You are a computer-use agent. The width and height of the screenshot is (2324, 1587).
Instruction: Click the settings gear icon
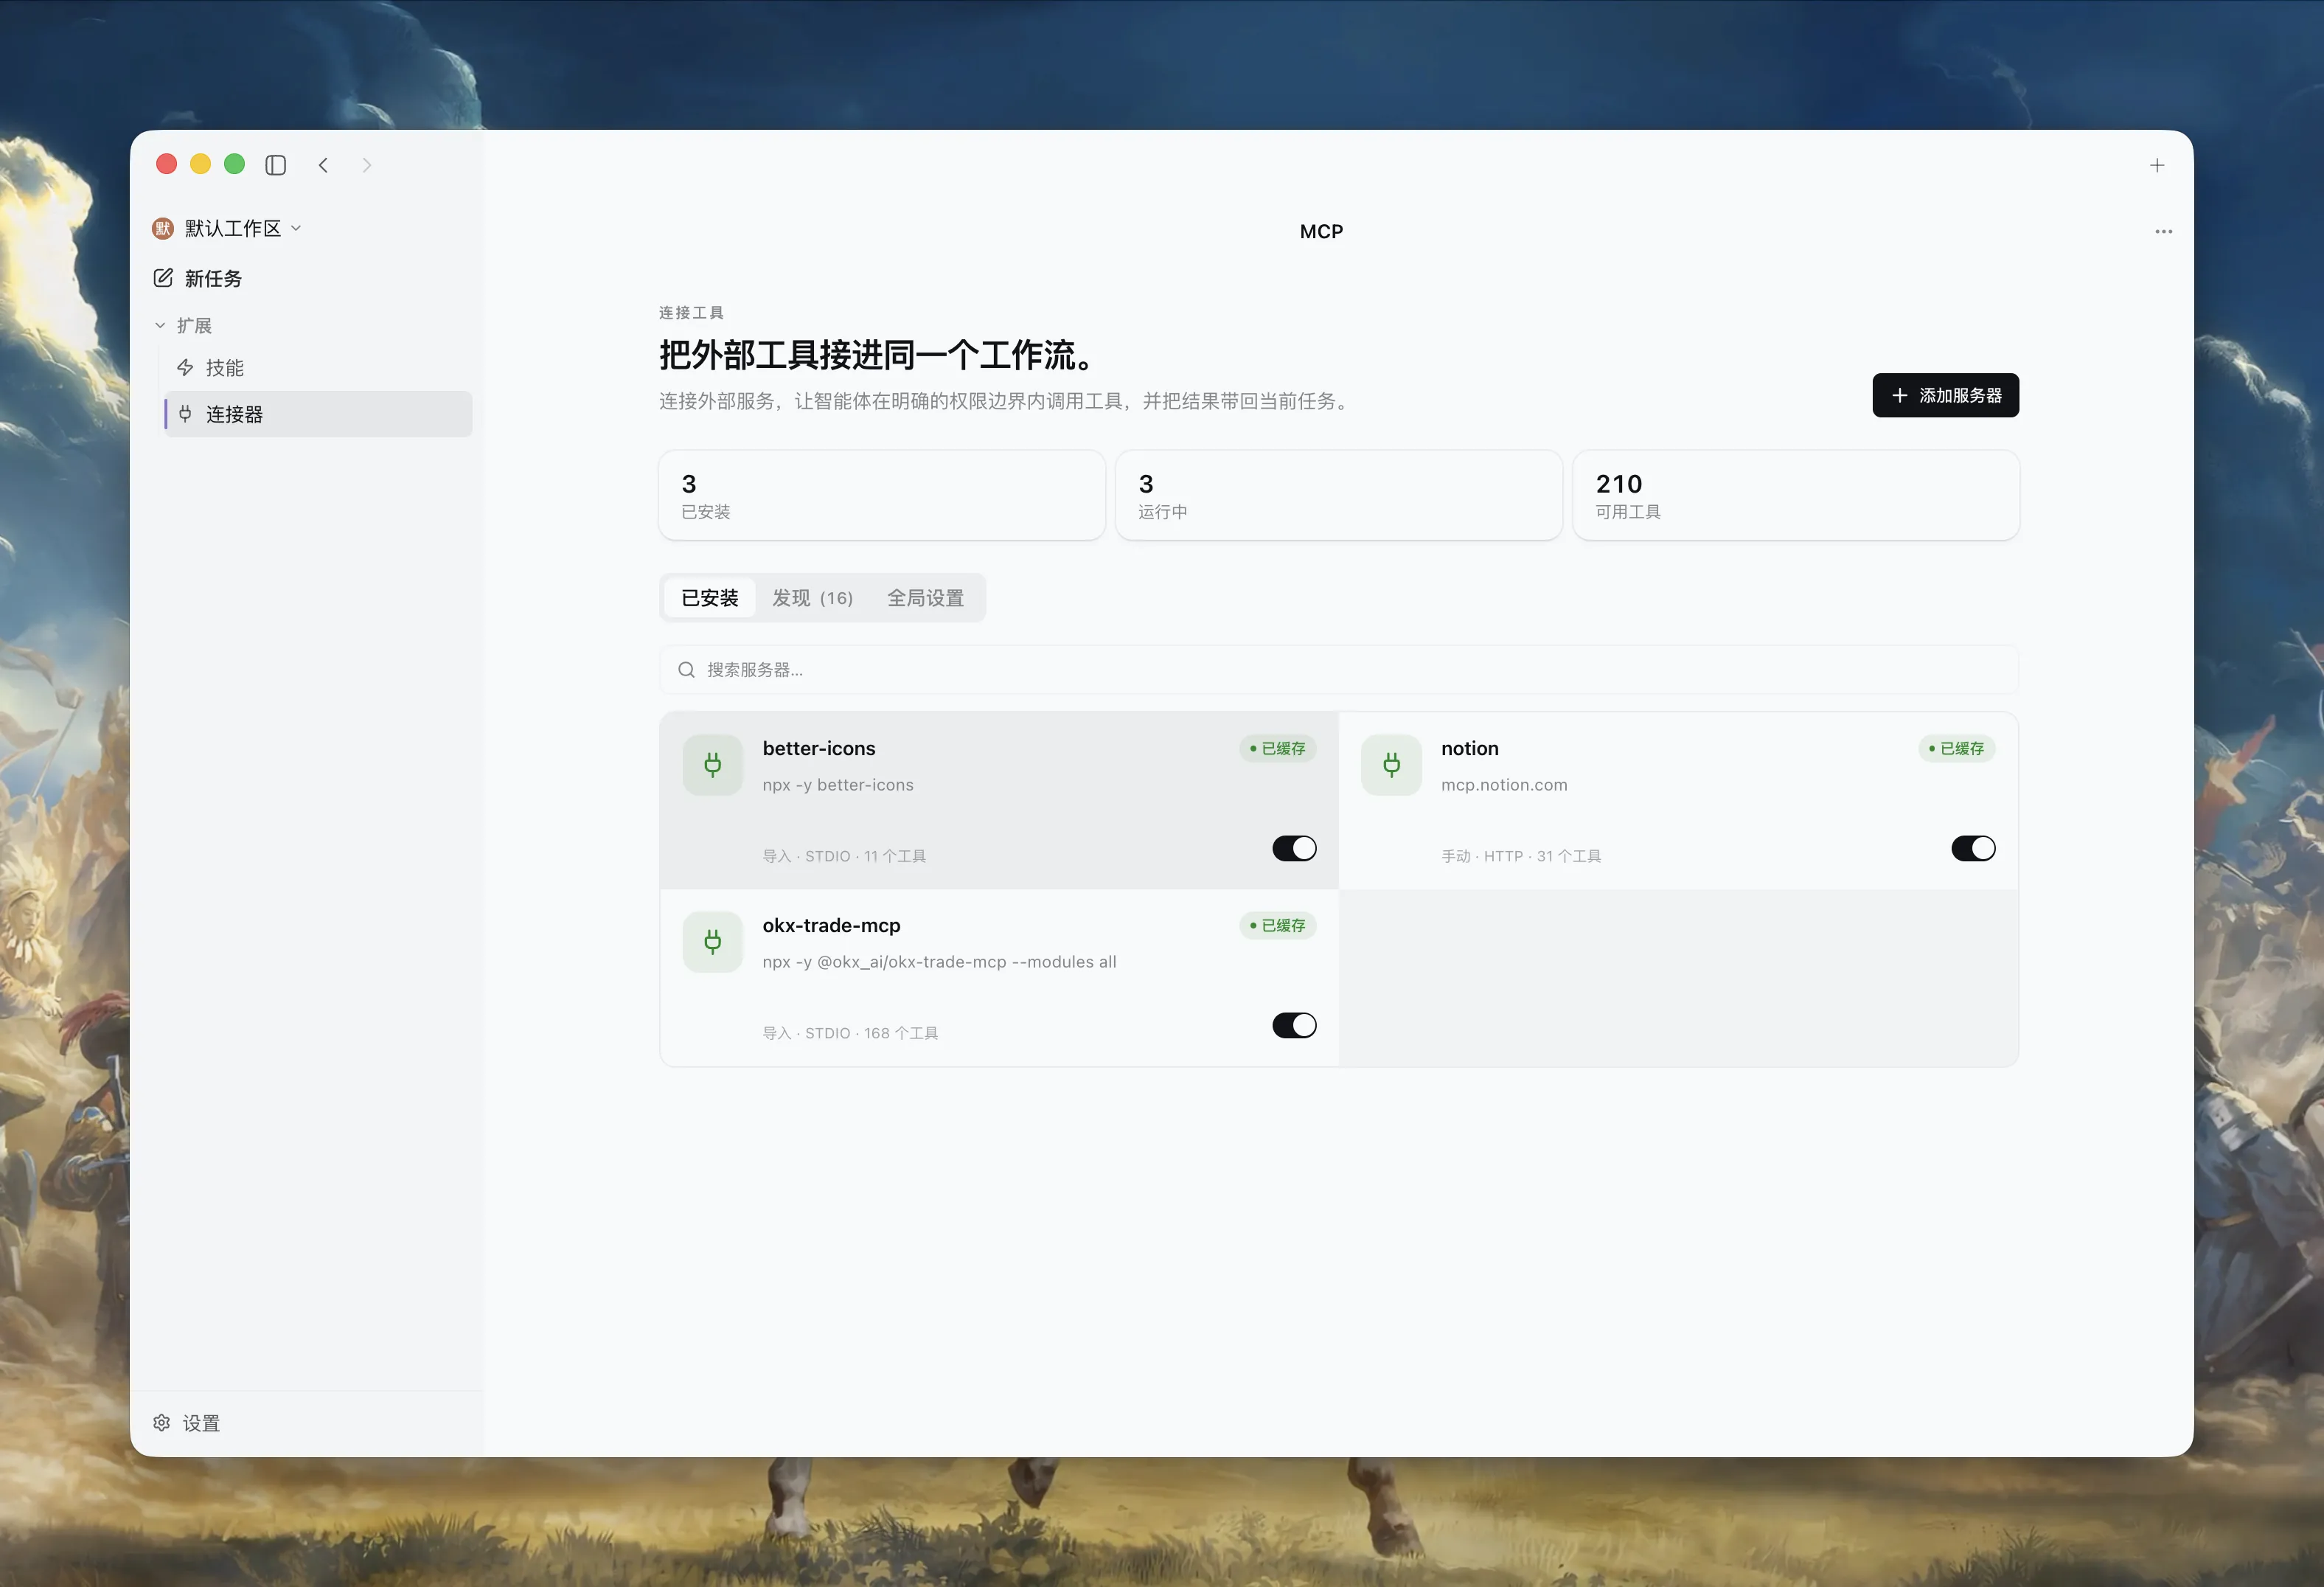point(162,1422)
